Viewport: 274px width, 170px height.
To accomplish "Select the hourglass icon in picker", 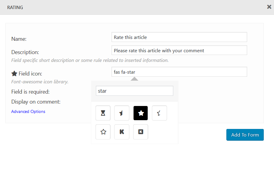I will [103, 113].
